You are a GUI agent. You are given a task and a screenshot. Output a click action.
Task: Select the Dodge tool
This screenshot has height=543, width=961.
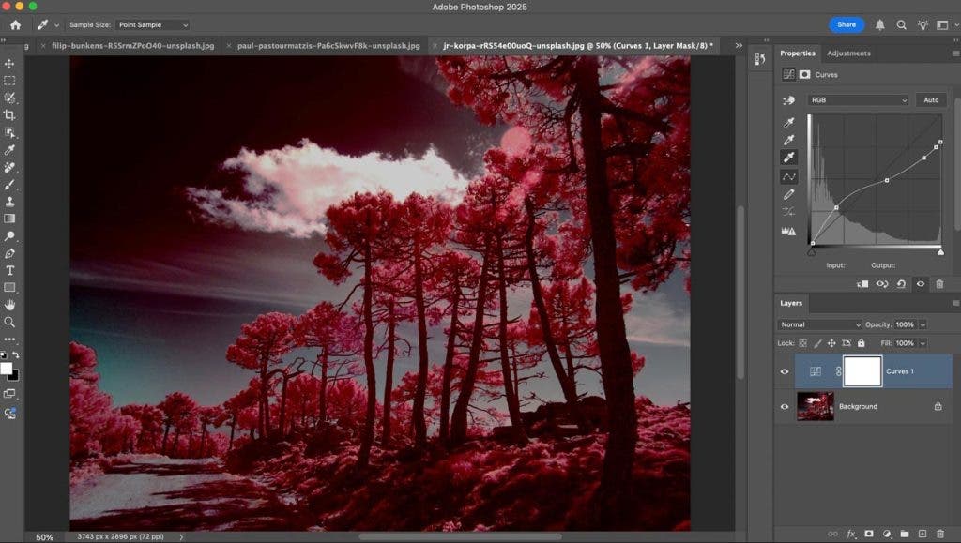pyautogui.click(x=9, y=235)
